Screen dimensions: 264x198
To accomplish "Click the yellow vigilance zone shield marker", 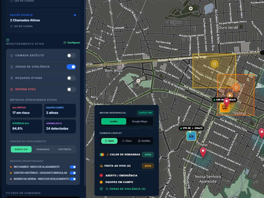I will point(214,64).
